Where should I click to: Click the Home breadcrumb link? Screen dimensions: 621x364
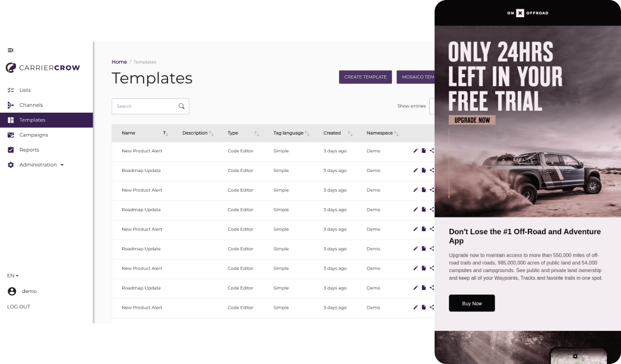tap(119, 62)
